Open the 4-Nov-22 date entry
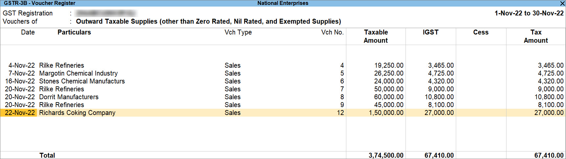This screenshot has height=159, width=566. 22,65
